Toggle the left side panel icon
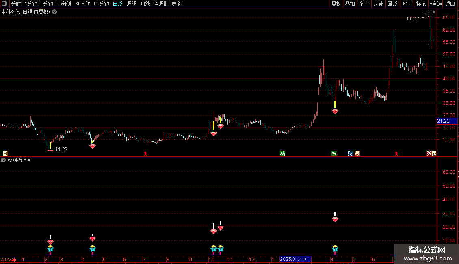 pos(4,4)
